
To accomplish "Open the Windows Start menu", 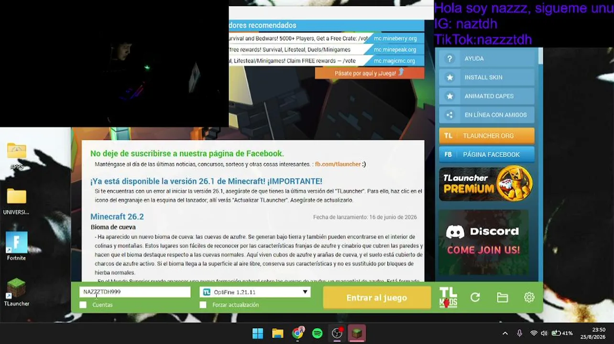I will point(258,333).
